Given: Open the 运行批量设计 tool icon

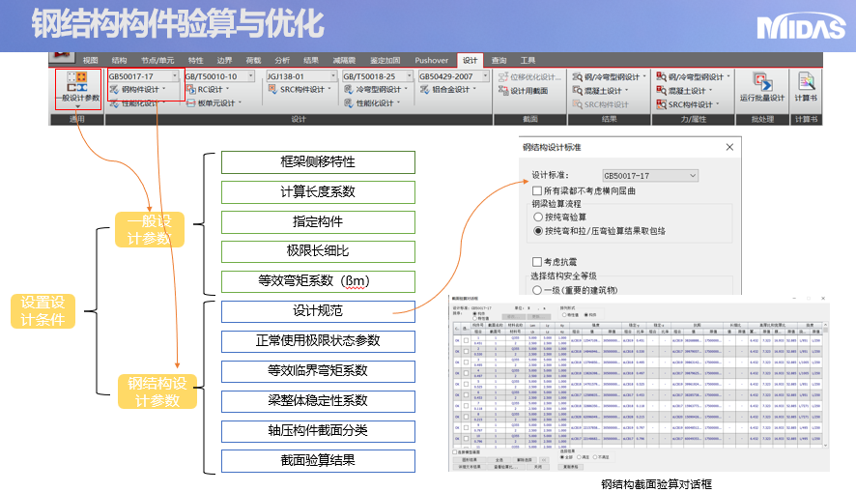Looking at the screenshot, I should tap(761, 86).
